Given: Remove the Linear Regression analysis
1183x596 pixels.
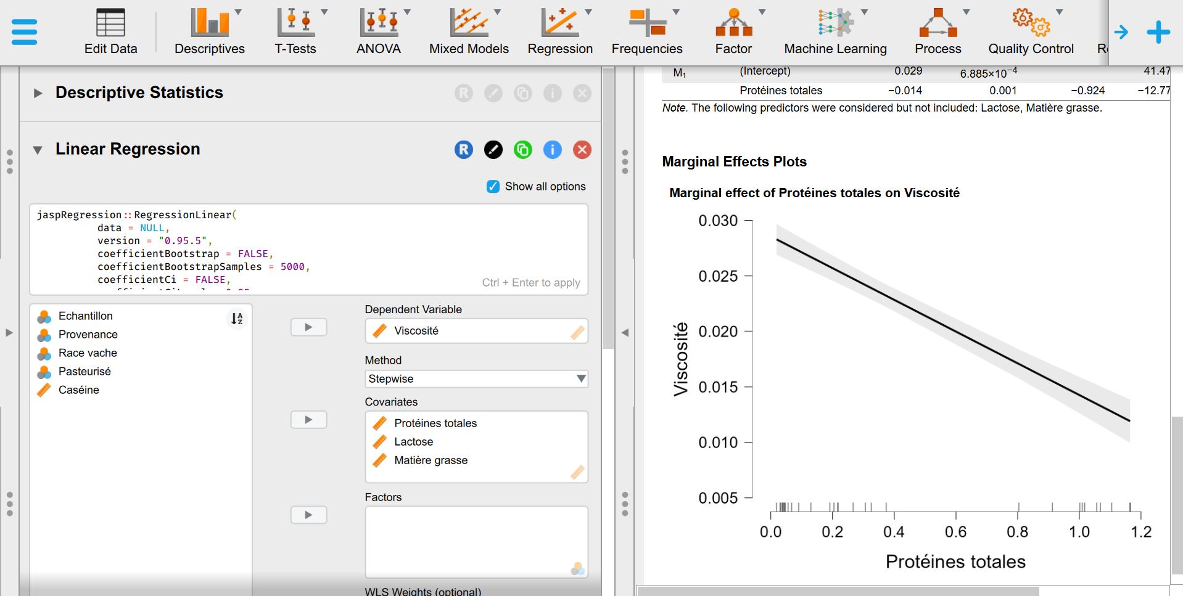Looking at the screenshot, I should point(582,150).
